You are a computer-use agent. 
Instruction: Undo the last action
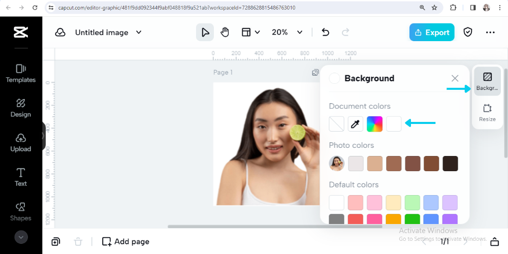click(325, 32)
